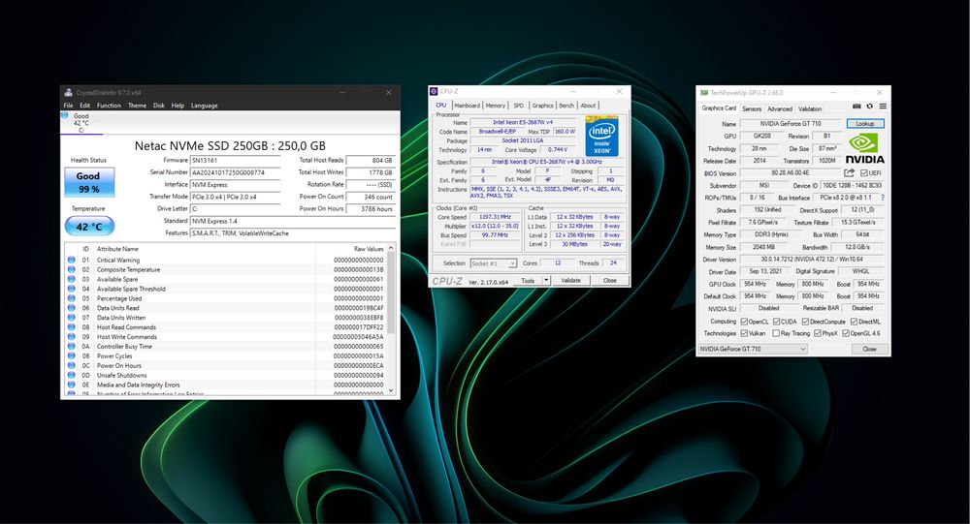Open the Help menu in CrystalDiskInfo
The width and height of the screenshot is (970, 524).
point(178,106)
